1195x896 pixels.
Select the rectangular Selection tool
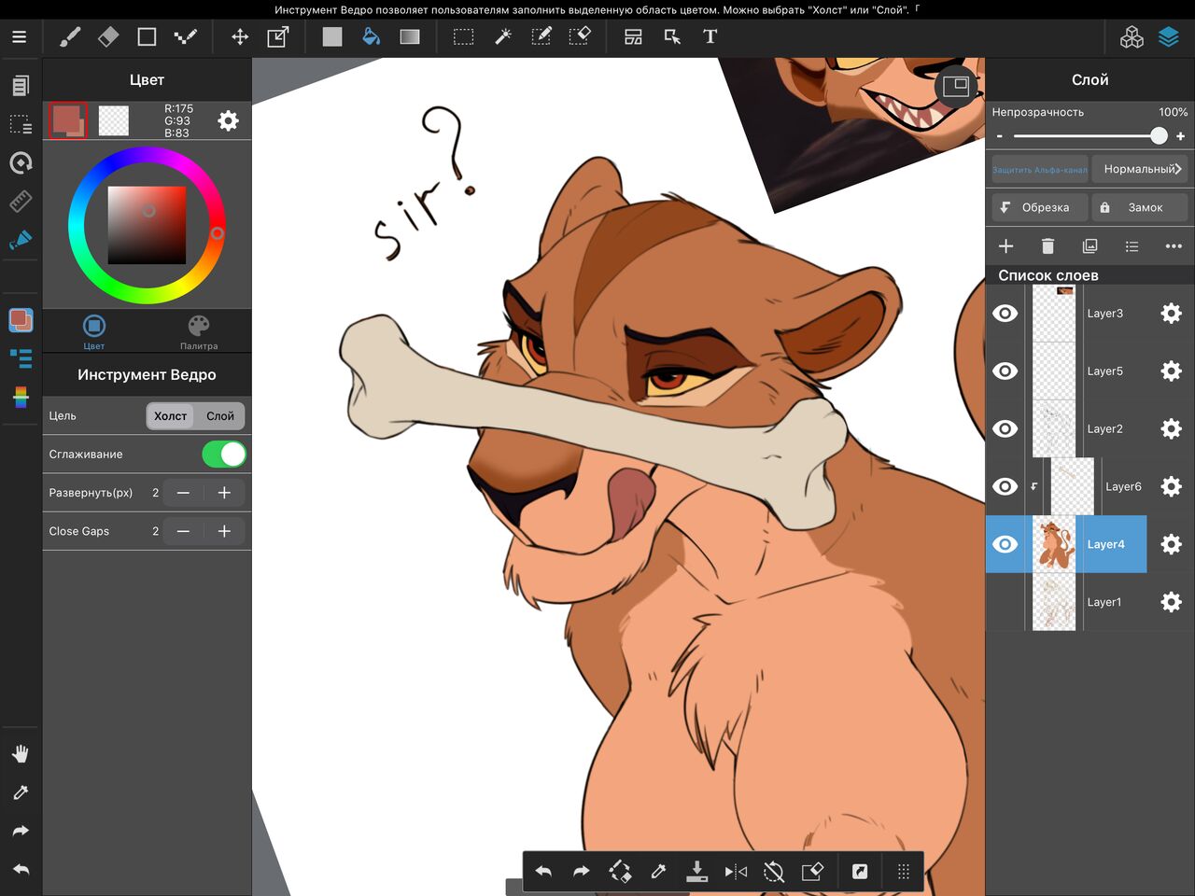(463, 36)
